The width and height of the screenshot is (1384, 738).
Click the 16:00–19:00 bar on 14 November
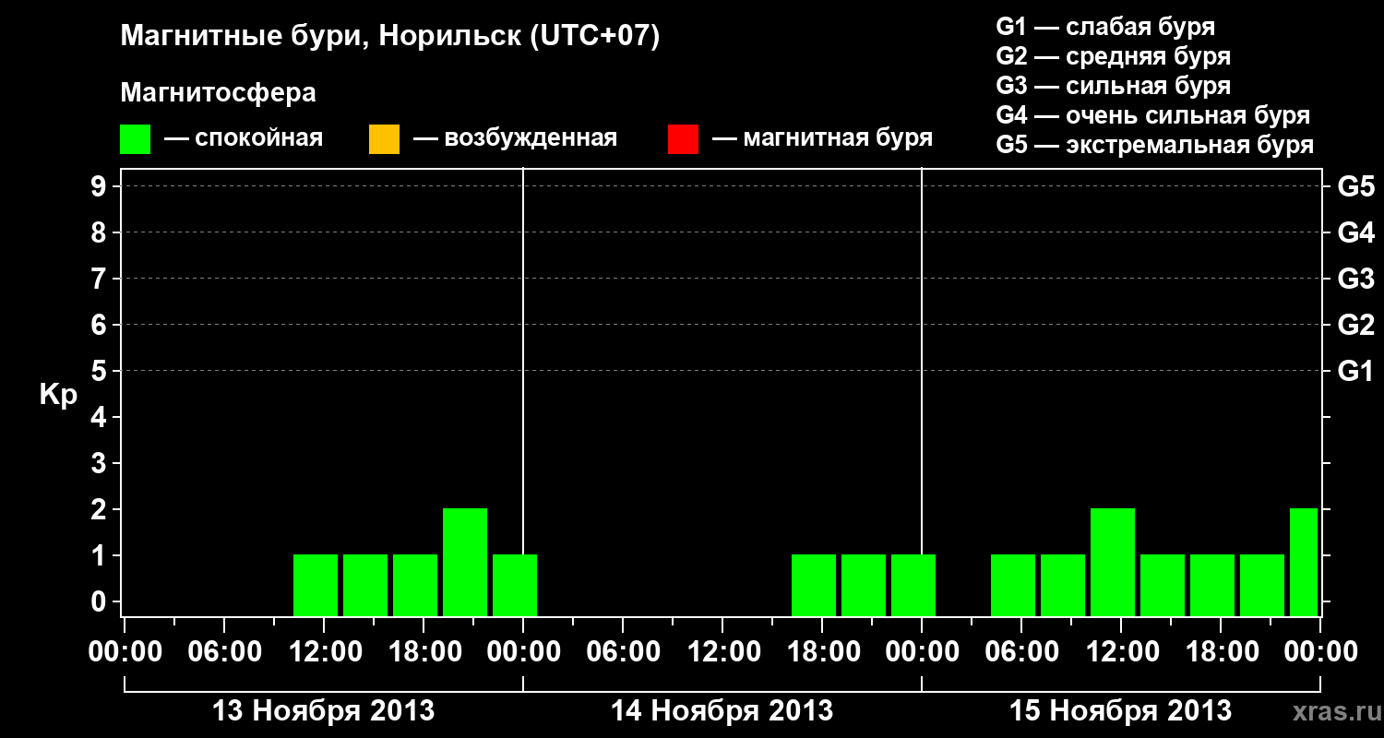coord(814,585)
